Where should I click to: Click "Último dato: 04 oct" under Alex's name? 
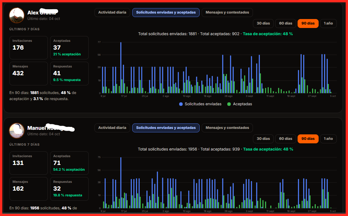click(x=44, y=19)
